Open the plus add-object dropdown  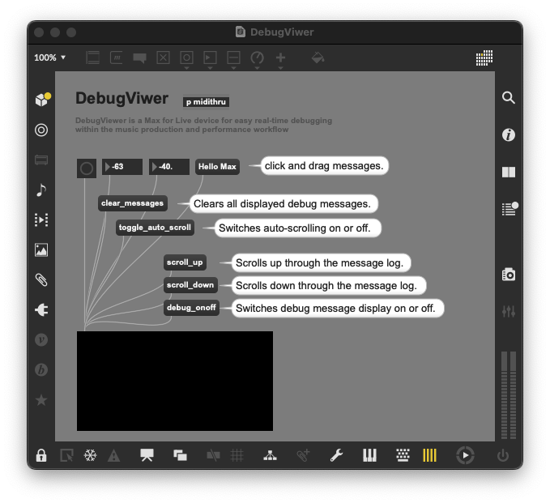tap(280, 59)
